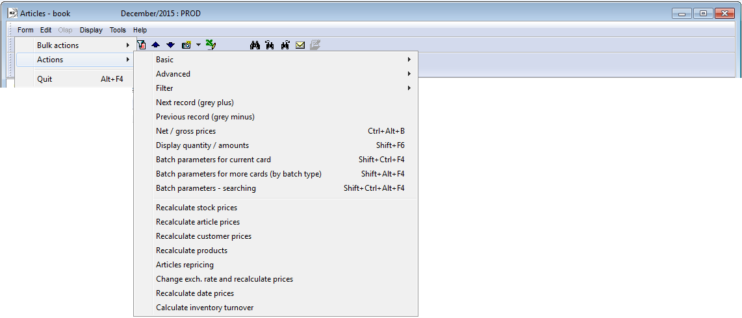Click the binoculars search-forward icon
This screenshot has width=742, height=318.
tap(285, 45)
